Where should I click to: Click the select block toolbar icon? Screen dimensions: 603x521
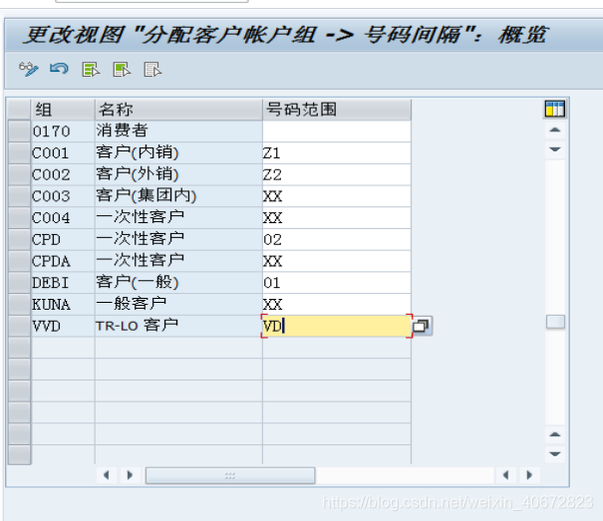click(122, 70)
